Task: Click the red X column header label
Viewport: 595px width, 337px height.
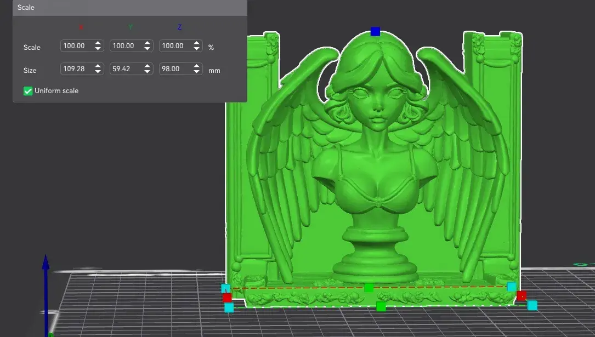Action: coord(81,27)
